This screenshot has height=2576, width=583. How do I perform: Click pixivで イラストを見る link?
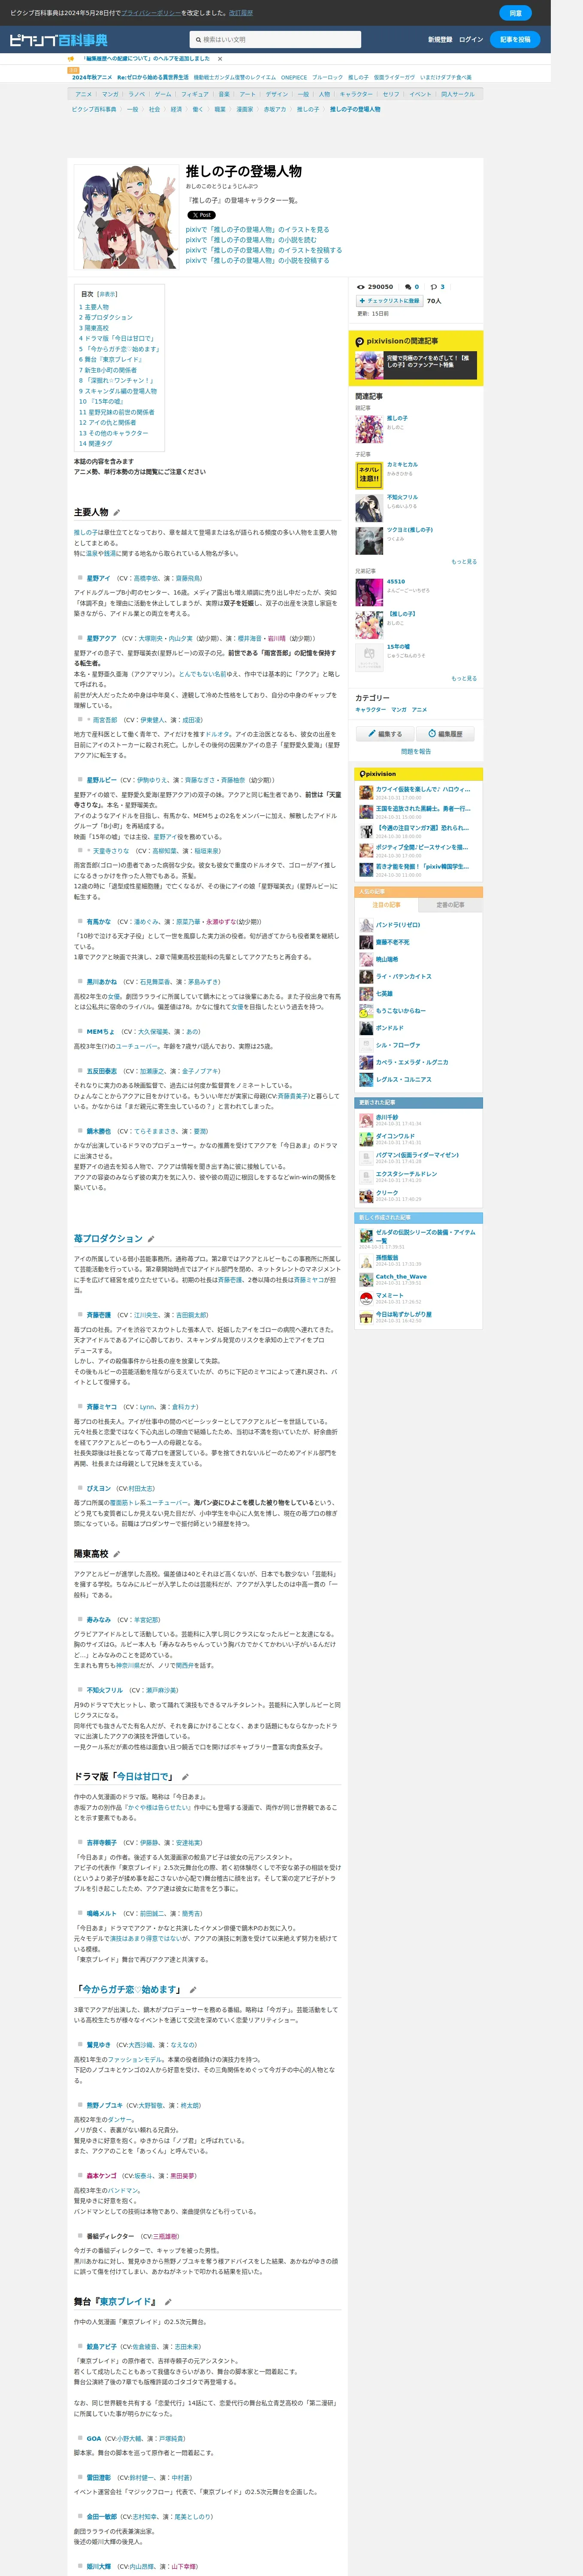[257, 230]
